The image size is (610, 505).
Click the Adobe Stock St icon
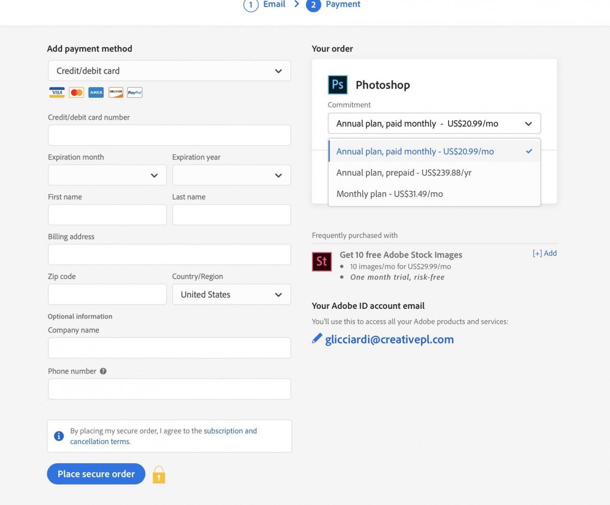click(322, 261)
